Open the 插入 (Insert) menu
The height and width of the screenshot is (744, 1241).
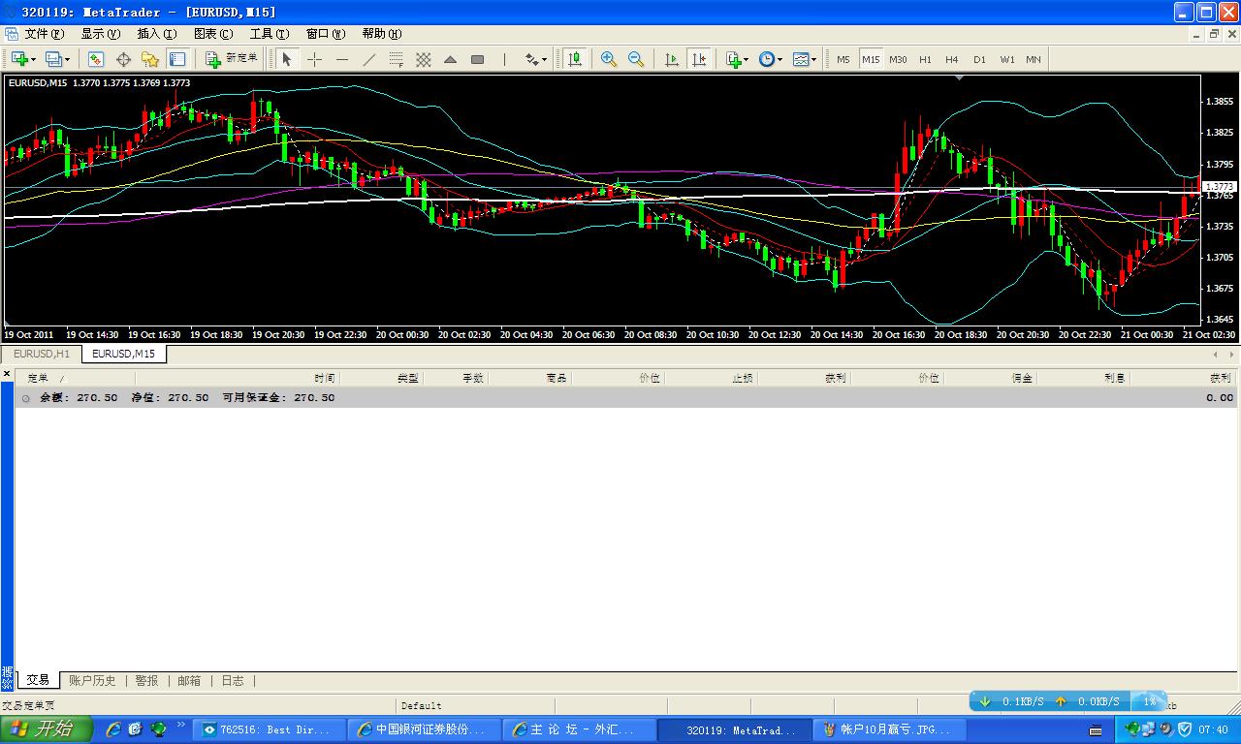pyautogui.click(x=156, y=33)
